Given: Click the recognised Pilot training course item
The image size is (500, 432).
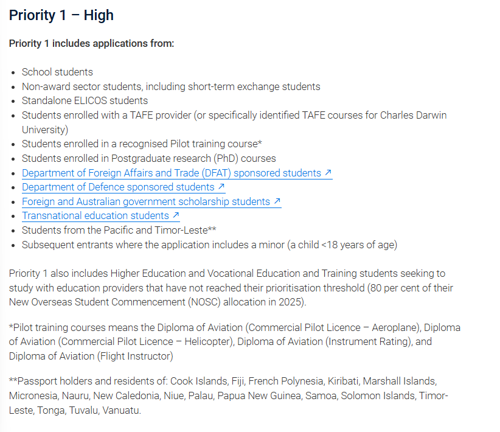Looking at the screenshot, I should (142, 144).
